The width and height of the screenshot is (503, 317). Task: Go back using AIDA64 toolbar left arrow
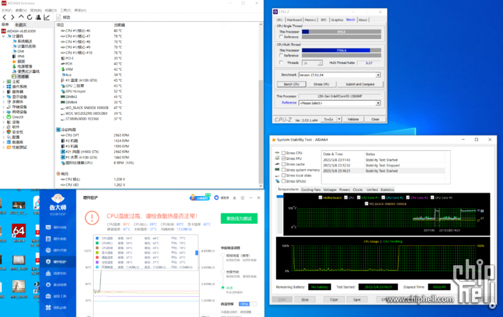[x=4, y=17]
